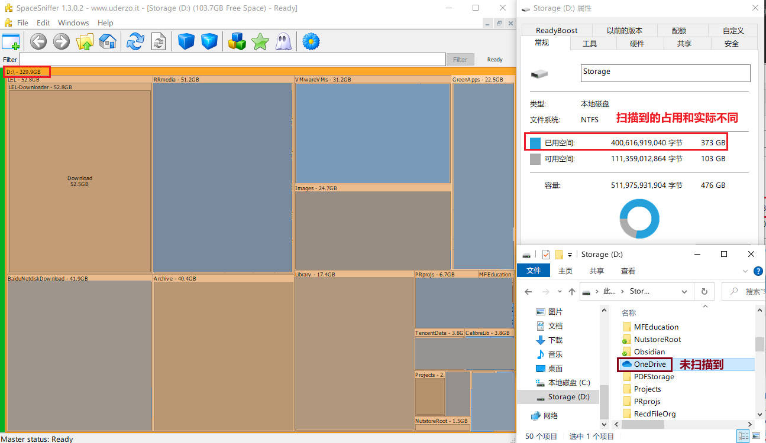Viewport: 766px width, 443px height.
Task: Switch to 安全 tab in properties
Action: [x=732, y=44]
